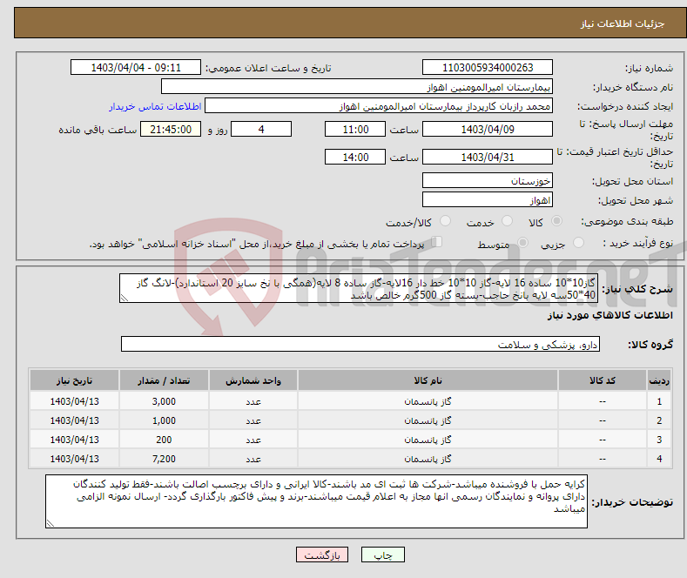687x578 pixels.
Task: Click the buyer notes textarea resize handle
Action: point(51,523)
